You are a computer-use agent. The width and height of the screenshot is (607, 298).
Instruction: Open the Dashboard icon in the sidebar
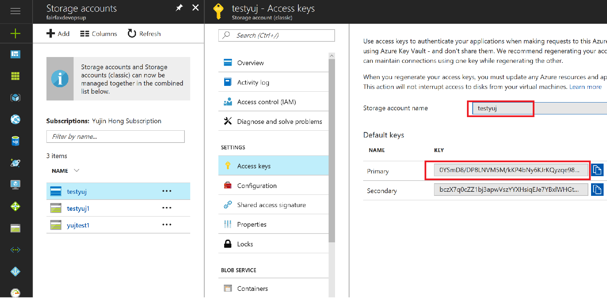15,54
